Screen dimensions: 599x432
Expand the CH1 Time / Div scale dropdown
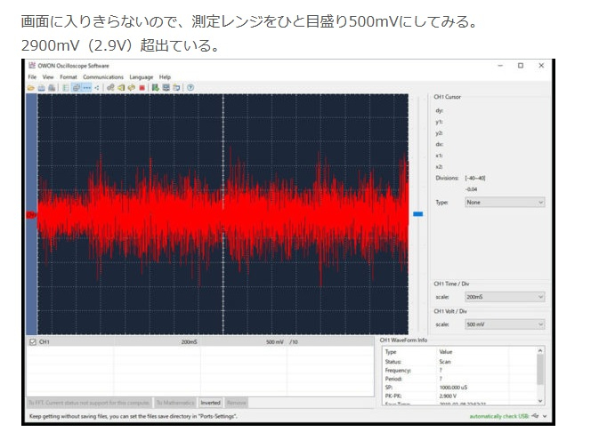click(504, 297)
